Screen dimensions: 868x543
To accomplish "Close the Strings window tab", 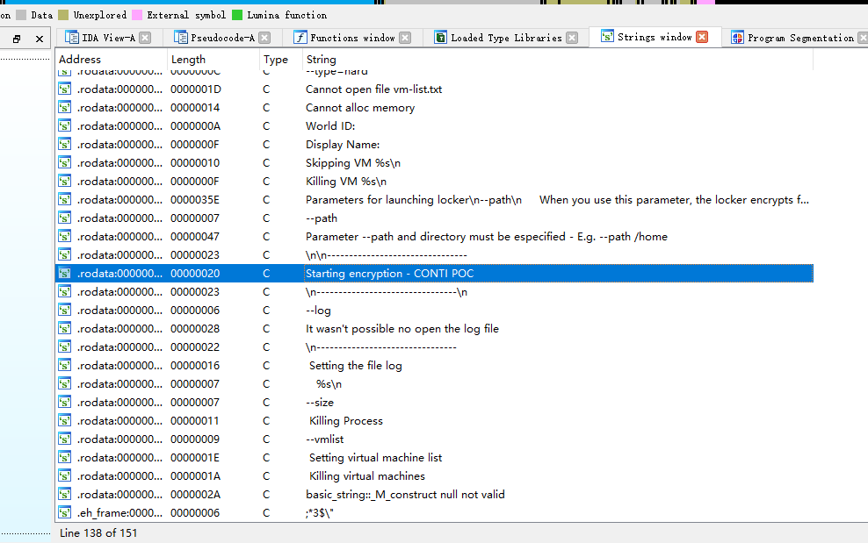I will click(x=702, y=37).
